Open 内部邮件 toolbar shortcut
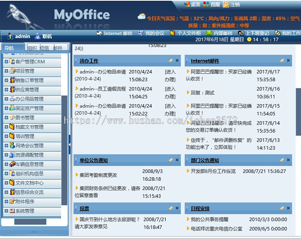 (219, 33)
